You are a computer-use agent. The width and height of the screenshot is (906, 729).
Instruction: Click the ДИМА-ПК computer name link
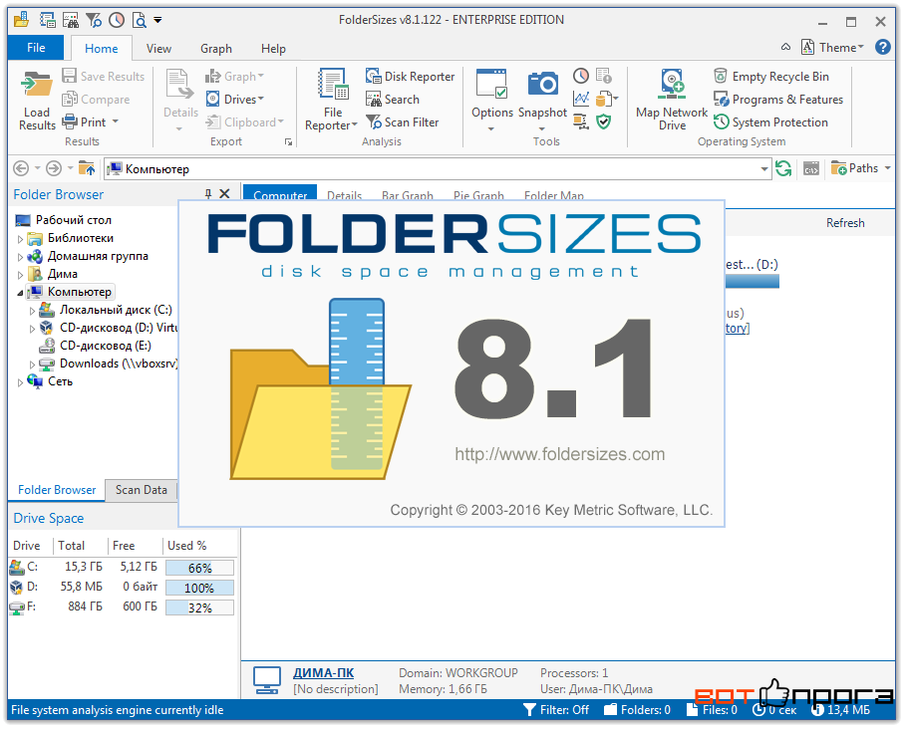pyautogui.click(x=323, y=672)
